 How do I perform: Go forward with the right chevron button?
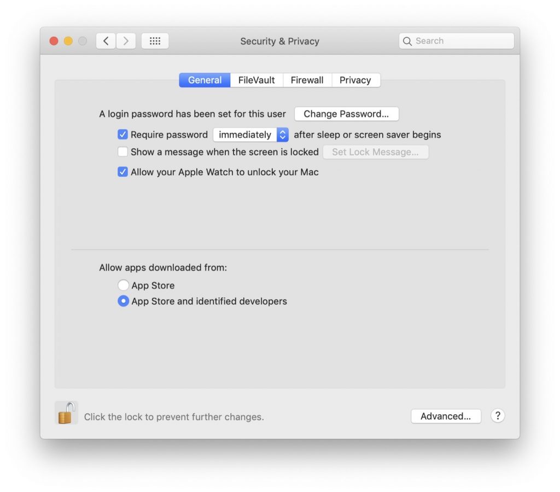pos(126,41)
